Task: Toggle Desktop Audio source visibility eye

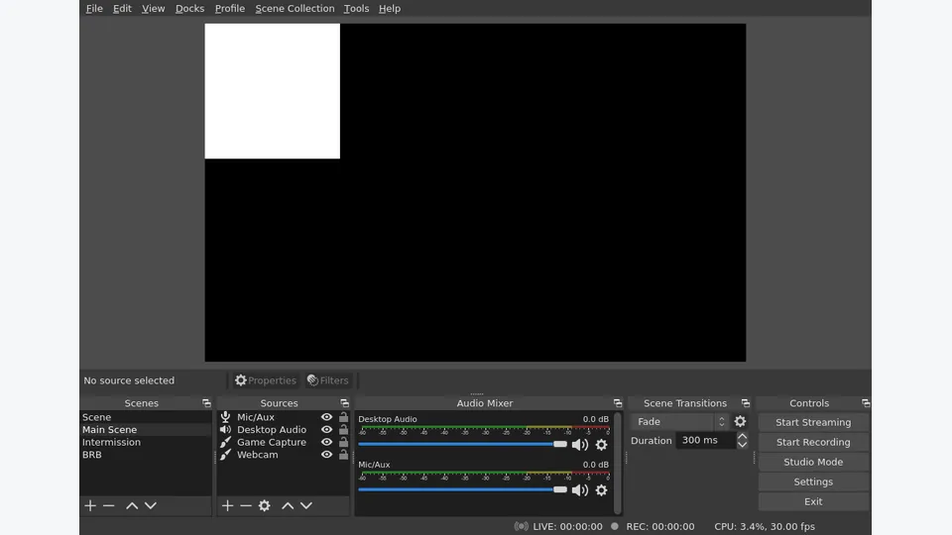Action: click(x=326, y=429)
